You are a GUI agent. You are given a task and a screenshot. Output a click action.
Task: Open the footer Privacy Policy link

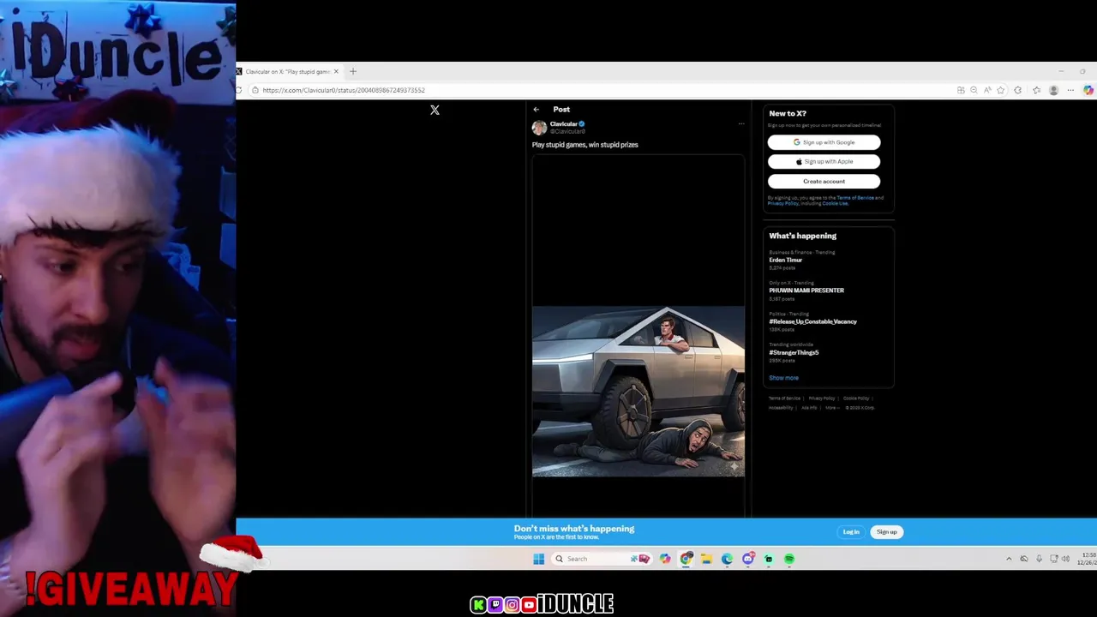click(x=821, y=398)
